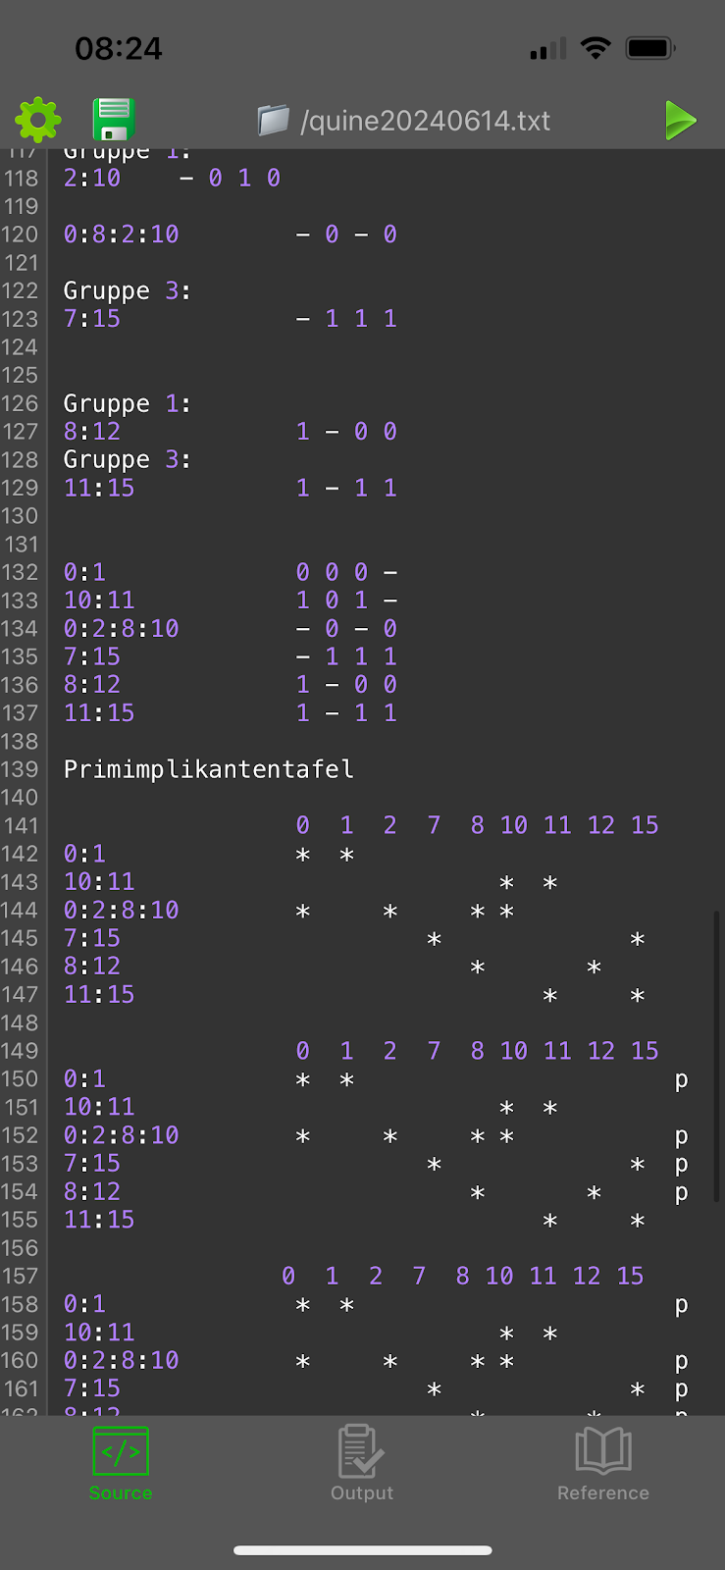This screenshot has width=725, height=1570.
Task: Tap the Wi-Fi icon in status bar
Action: coord(595,48)
